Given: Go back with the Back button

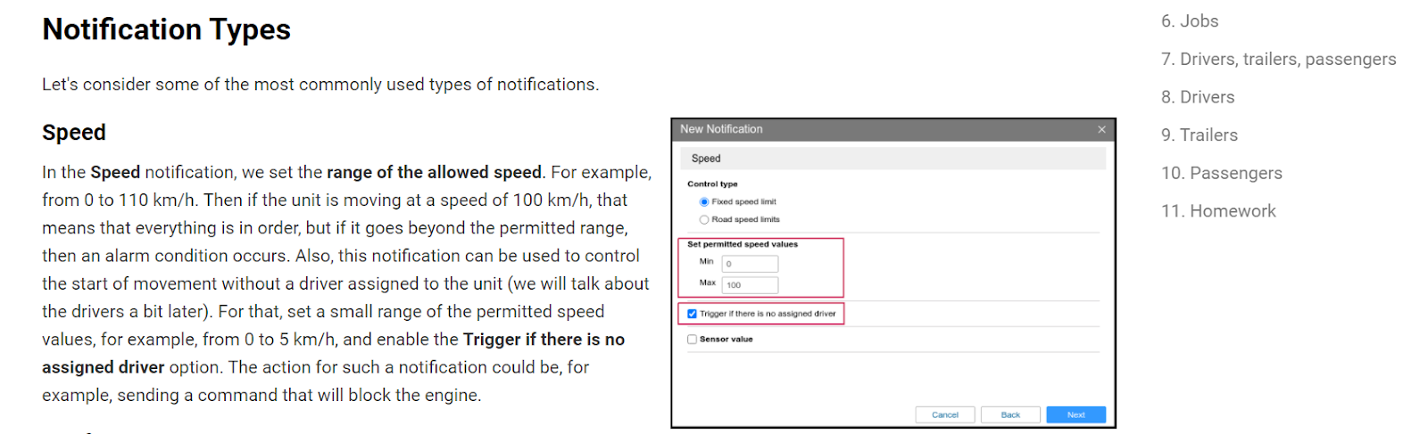Looking at the screenshot, I should (x=1010, y=414).
